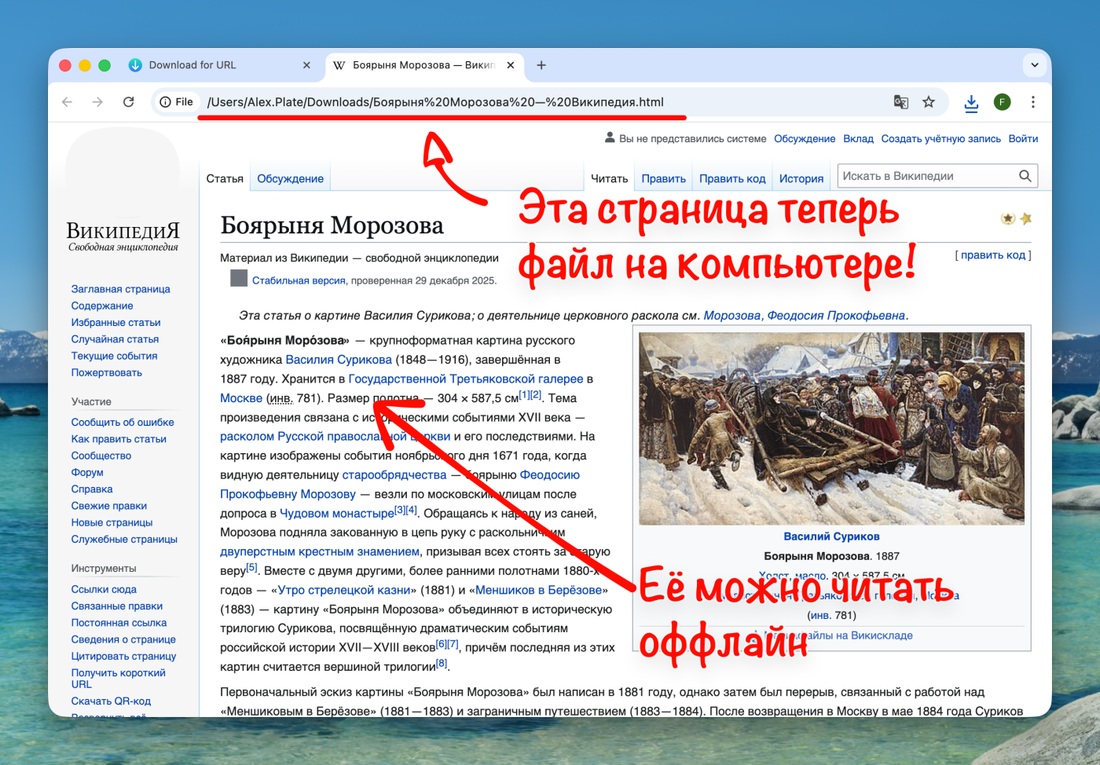Click the profile avatar labeled F
1100x765 pixels.
[1003, 102]
